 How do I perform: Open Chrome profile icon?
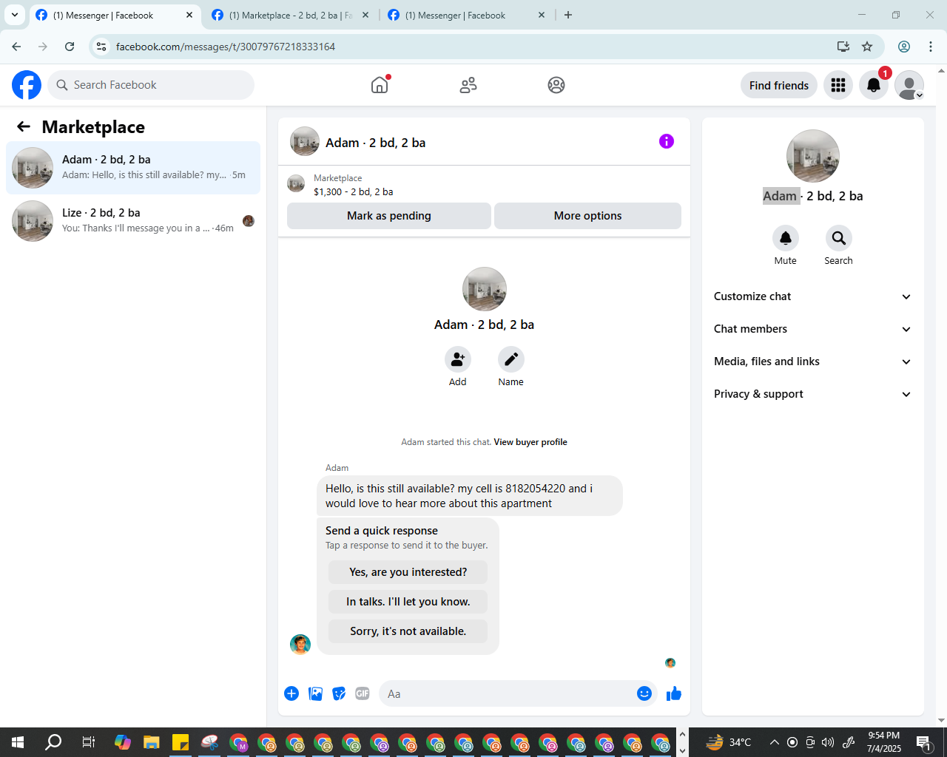tap(904, 47)
